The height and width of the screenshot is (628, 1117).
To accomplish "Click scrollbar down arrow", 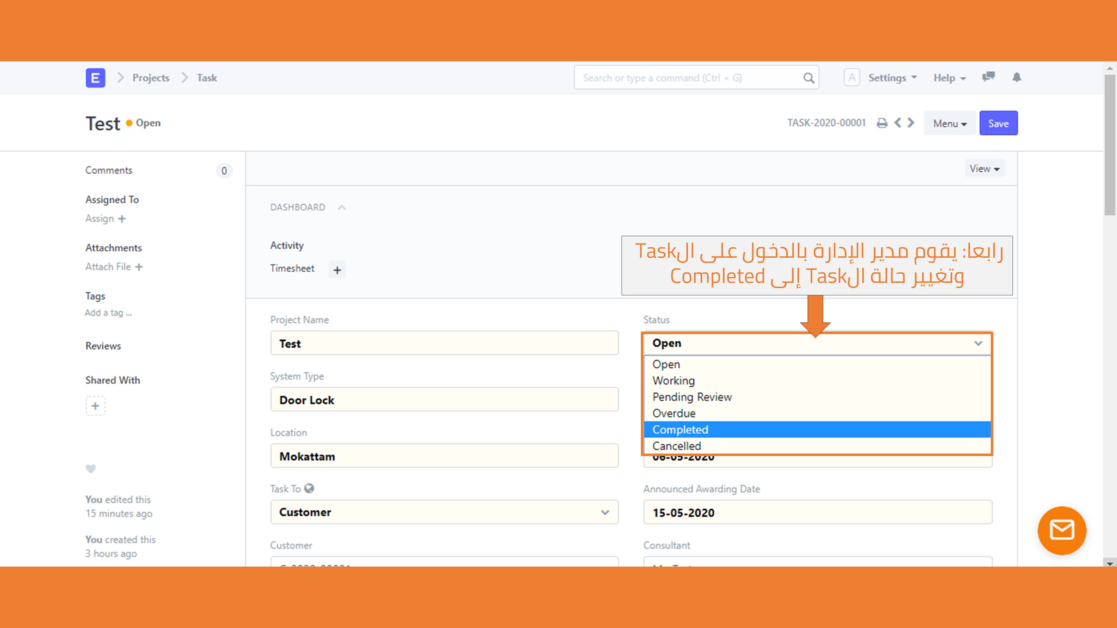I will click(1110, 564).
